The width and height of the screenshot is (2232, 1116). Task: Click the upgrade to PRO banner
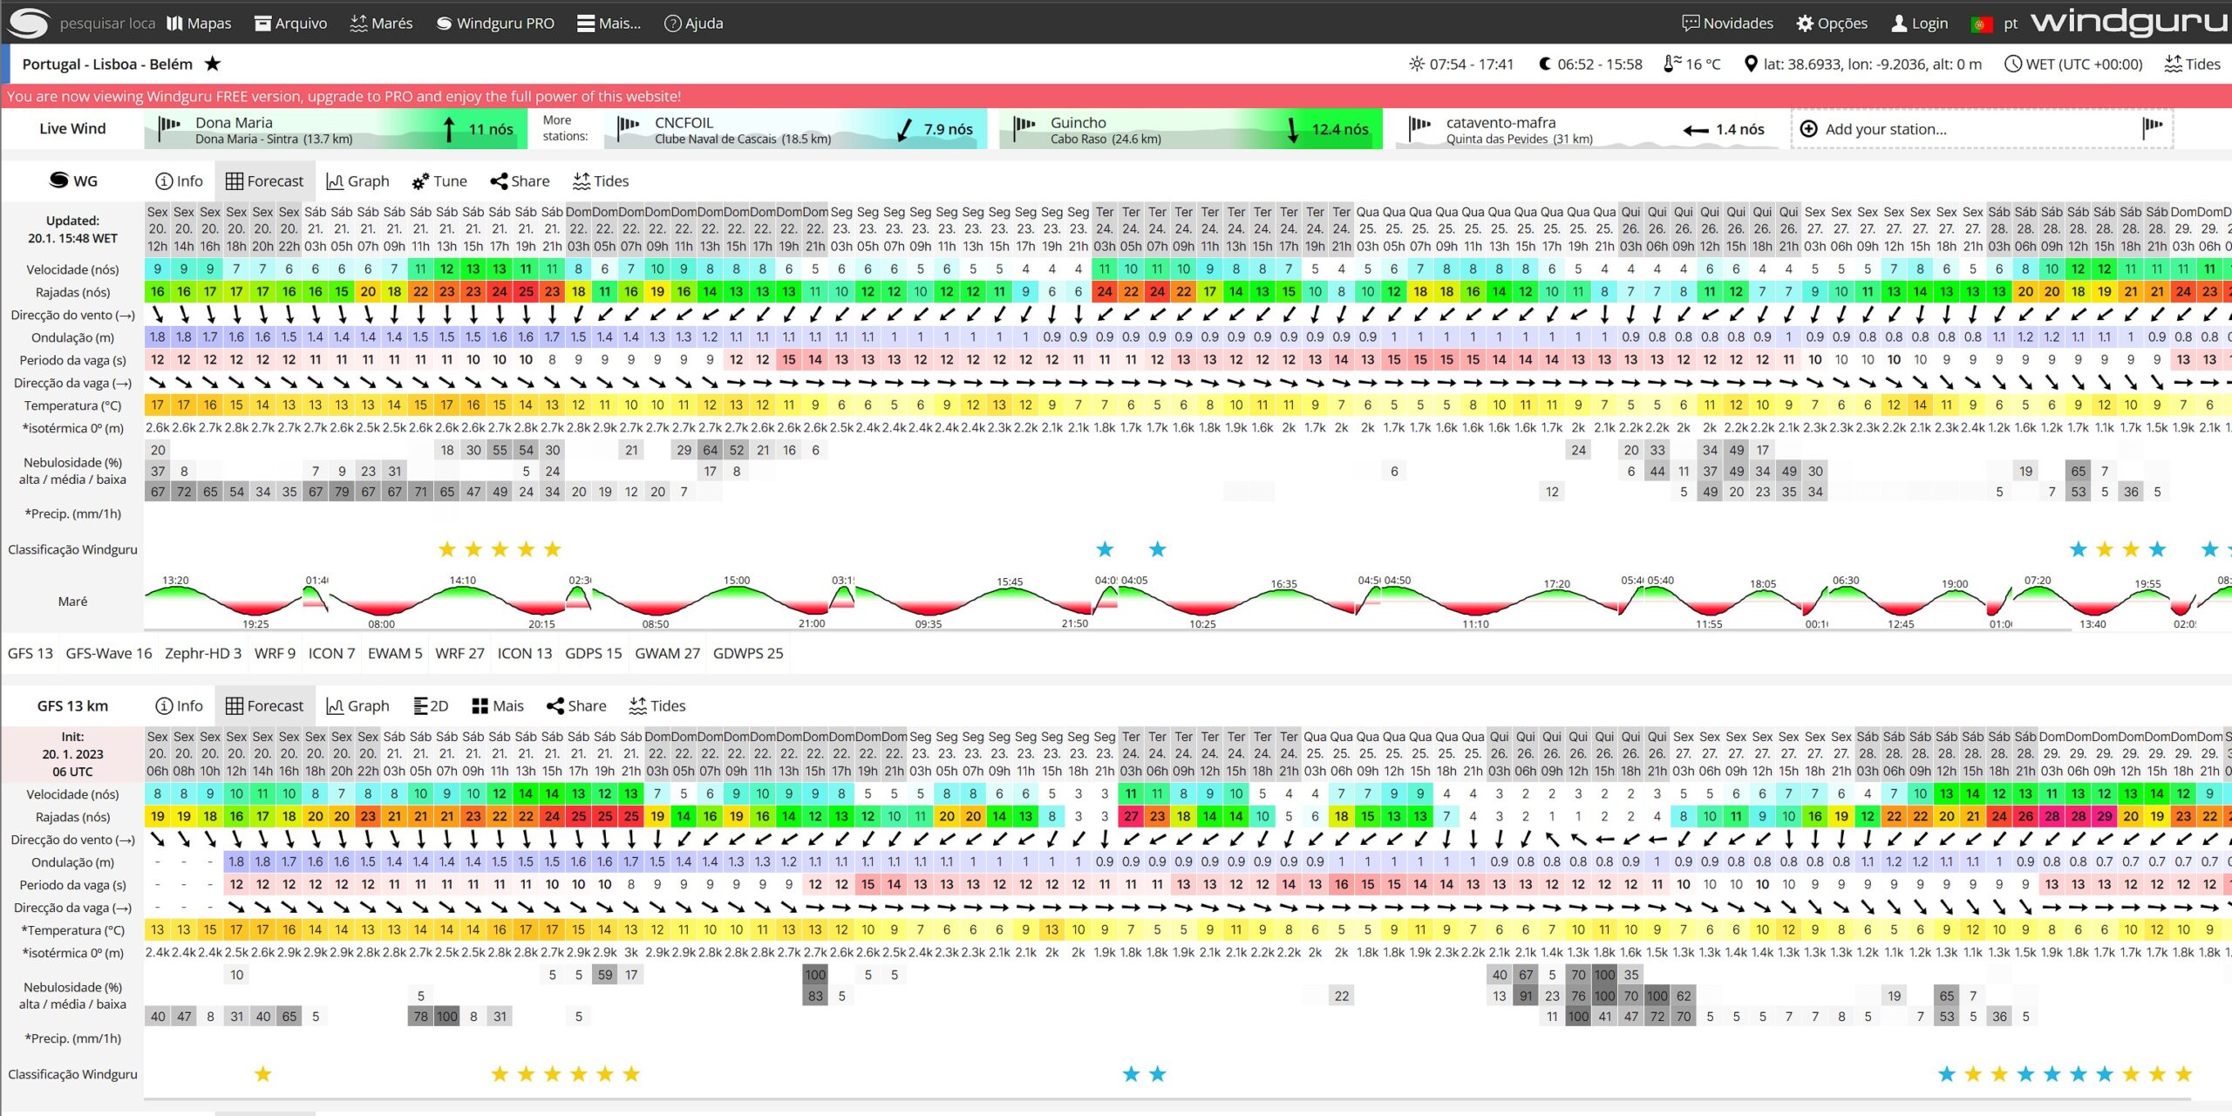(344, 96)
